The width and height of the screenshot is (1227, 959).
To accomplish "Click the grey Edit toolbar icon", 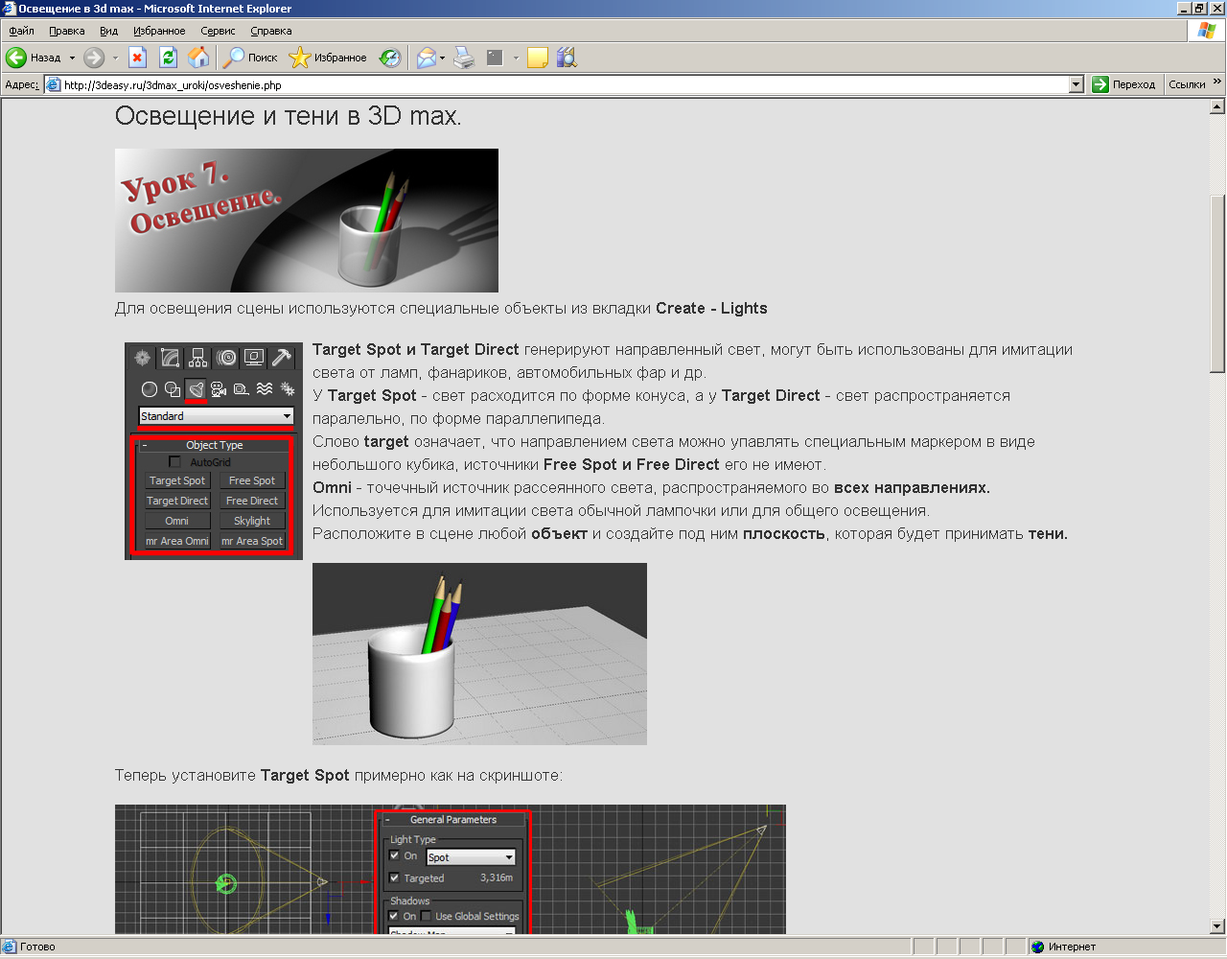I will pos(495,58).
